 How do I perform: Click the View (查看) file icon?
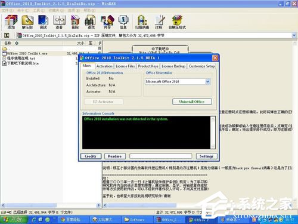[x=59, y=22]
